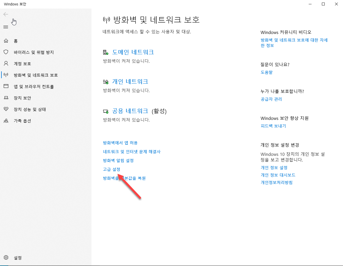Click 방화벽에서 앱 허용 link
Image resolution: width=343 pixels, height=266 pixels.
(120, 143)
